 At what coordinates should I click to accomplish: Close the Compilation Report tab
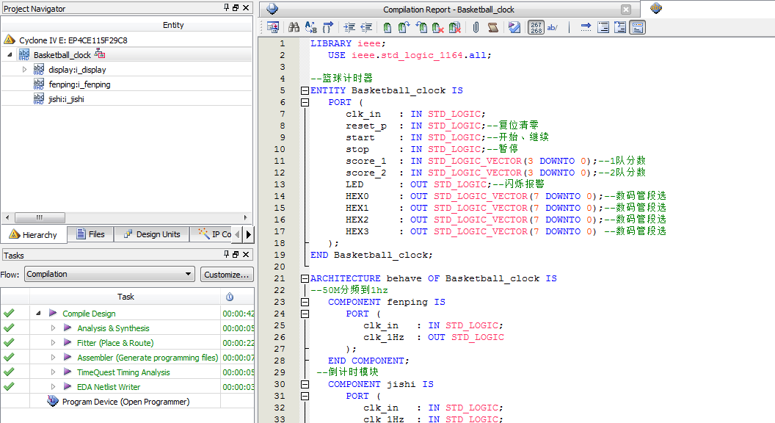pyautogui.click(x=625, y=10)
